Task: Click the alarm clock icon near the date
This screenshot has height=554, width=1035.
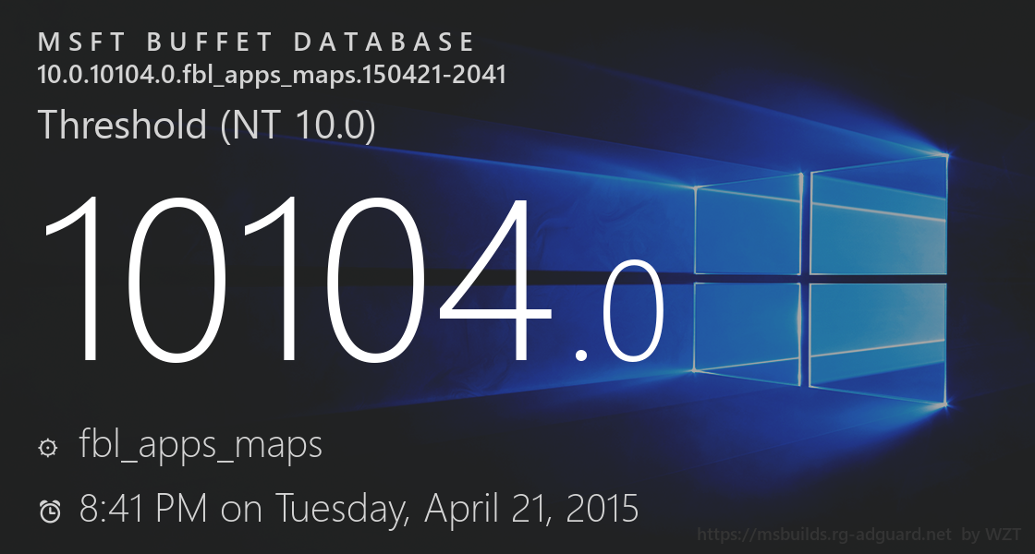Action: (50, 510)
